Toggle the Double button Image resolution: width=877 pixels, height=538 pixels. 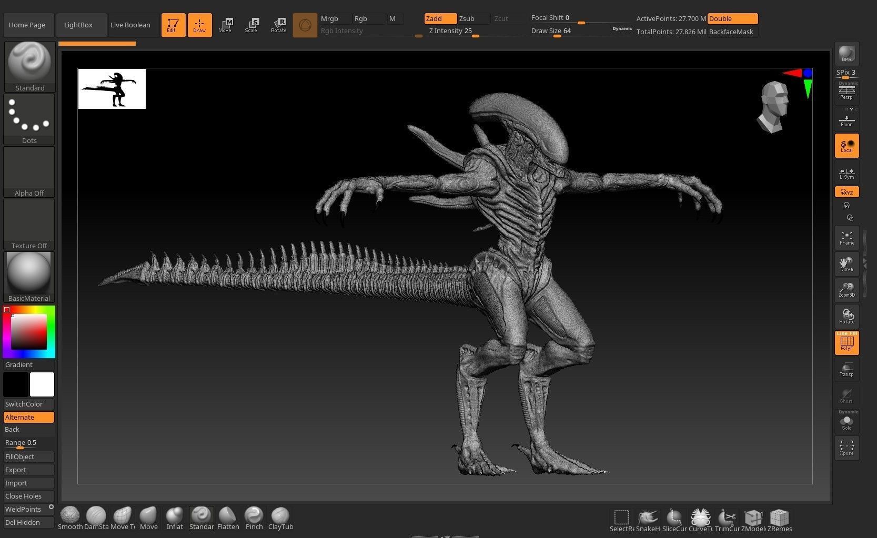pos(732,18)
